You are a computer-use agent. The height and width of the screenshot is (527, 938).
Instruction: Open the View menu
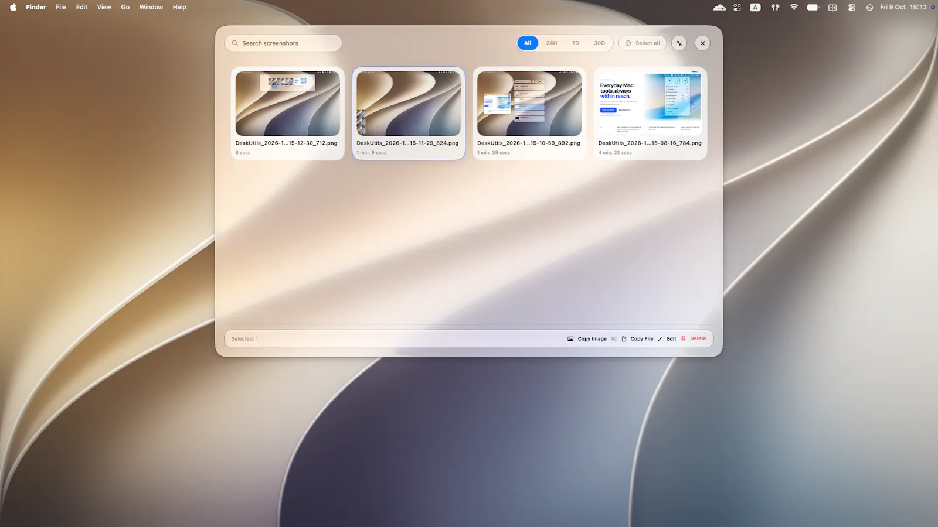point(104,7)
